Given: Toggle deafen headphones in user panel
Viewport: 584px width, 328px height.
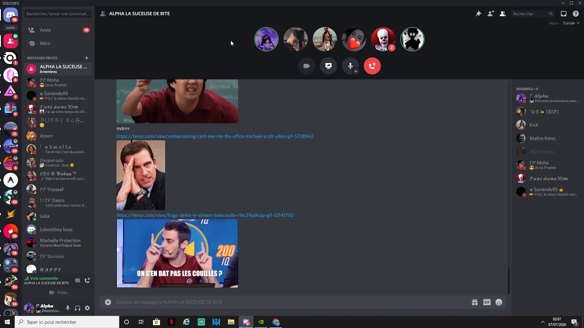Looking at the screenshot, I should (78, 308).
